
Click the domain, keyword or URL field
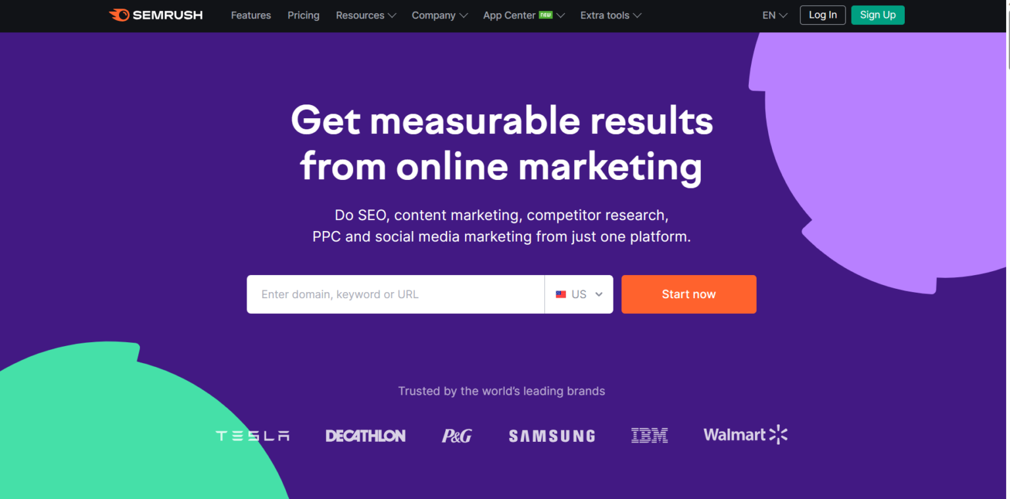tap(395, 294)
